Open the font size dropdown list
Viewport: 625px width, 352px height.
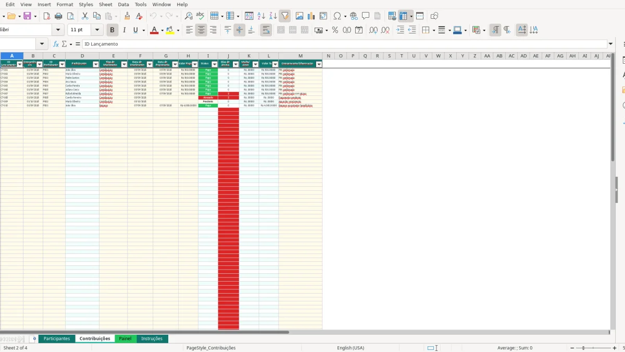click(x=97, y=30)
